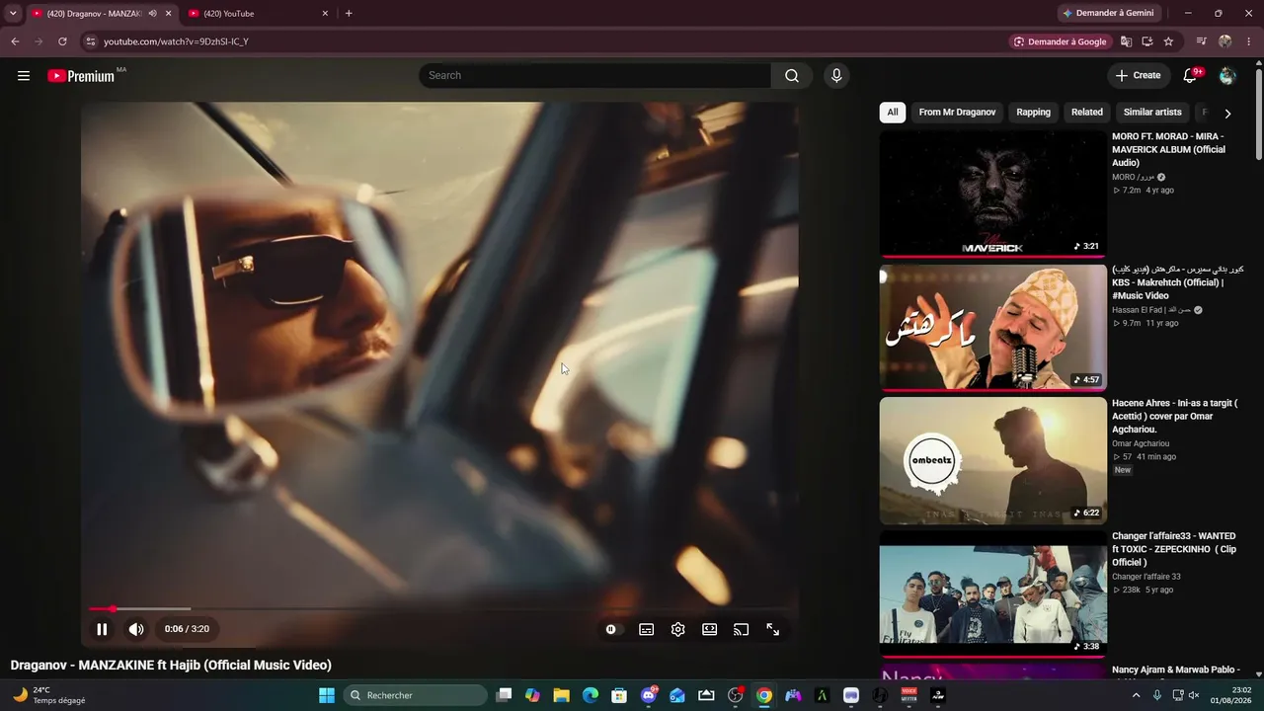
Task: Open the Windows Start menu
Action: coord(327,695)
